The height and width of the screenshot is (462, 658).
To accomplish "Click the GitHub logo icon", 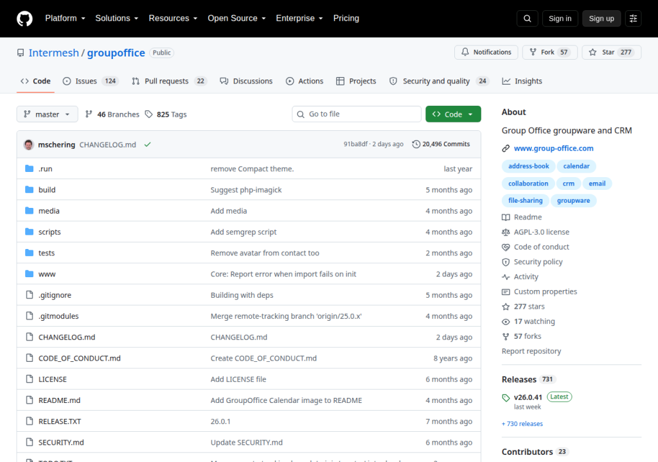I will [x=24, y=19].
